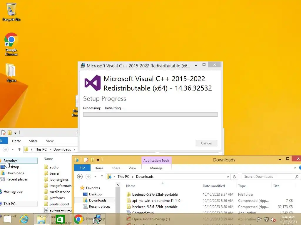Click navigation pane scroll-up arrow in Downloads
Image resolution: width=301 pixels, height=225 pixels.
point(118,185)
